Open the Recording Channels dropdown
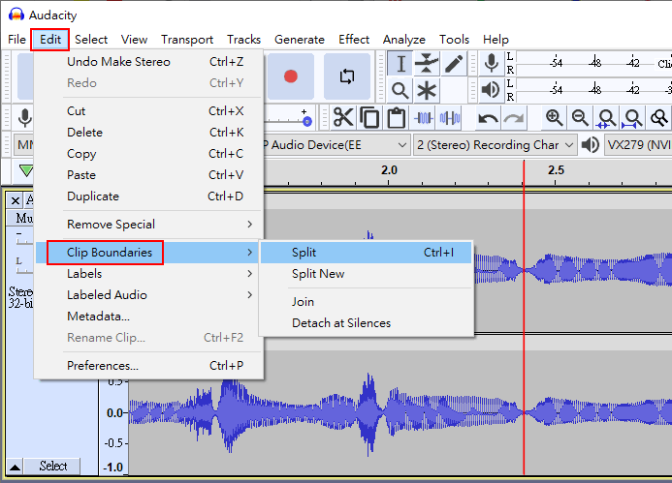The width and height of the screenshot is (672, 483). [495, 144]
